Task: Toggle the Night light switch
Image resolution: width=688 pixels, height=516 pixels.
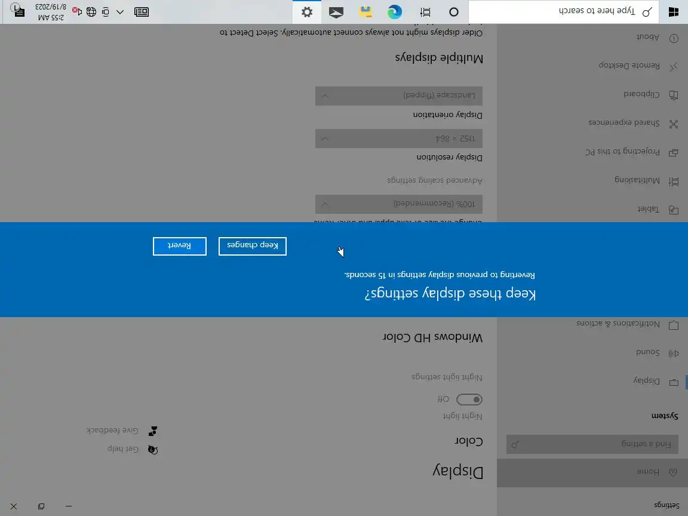Action: tap(469, 400)
